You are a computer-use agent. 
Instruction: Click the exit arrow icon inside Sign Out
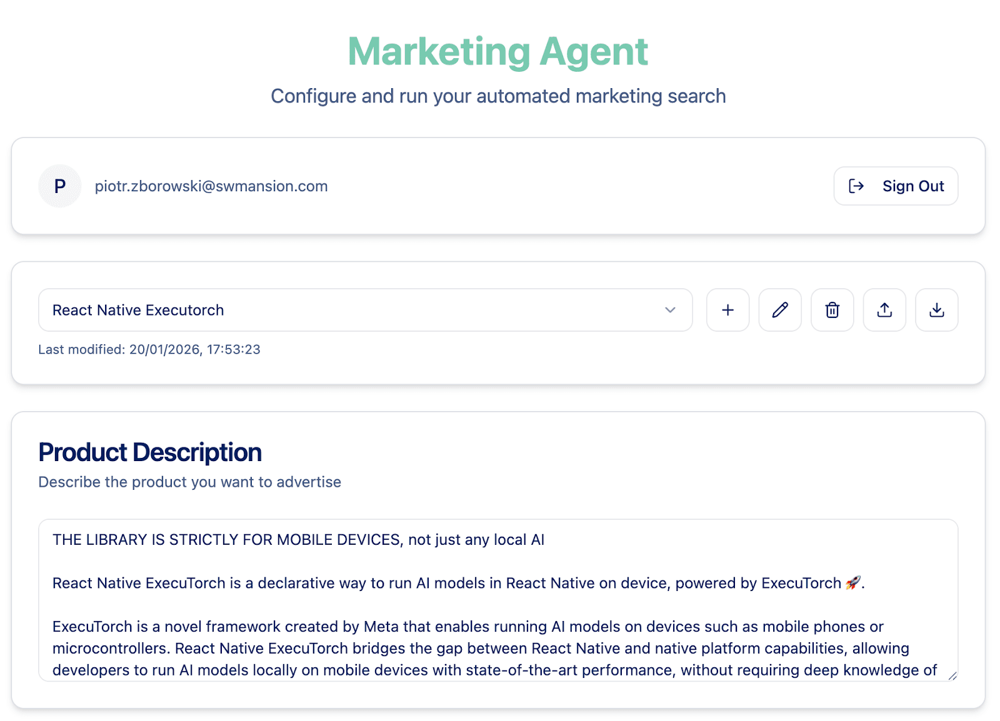pyautogui.click(x=856, y=186)
